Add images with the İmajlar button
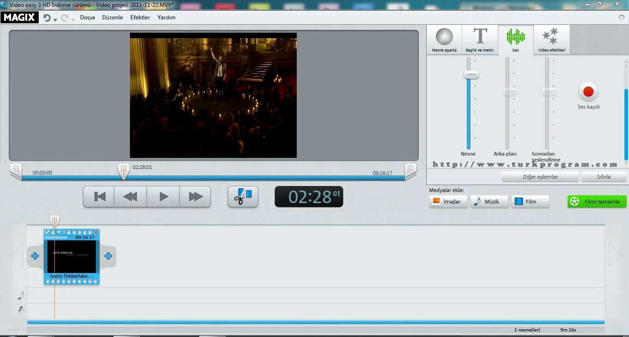 click(x=448, y=202)
